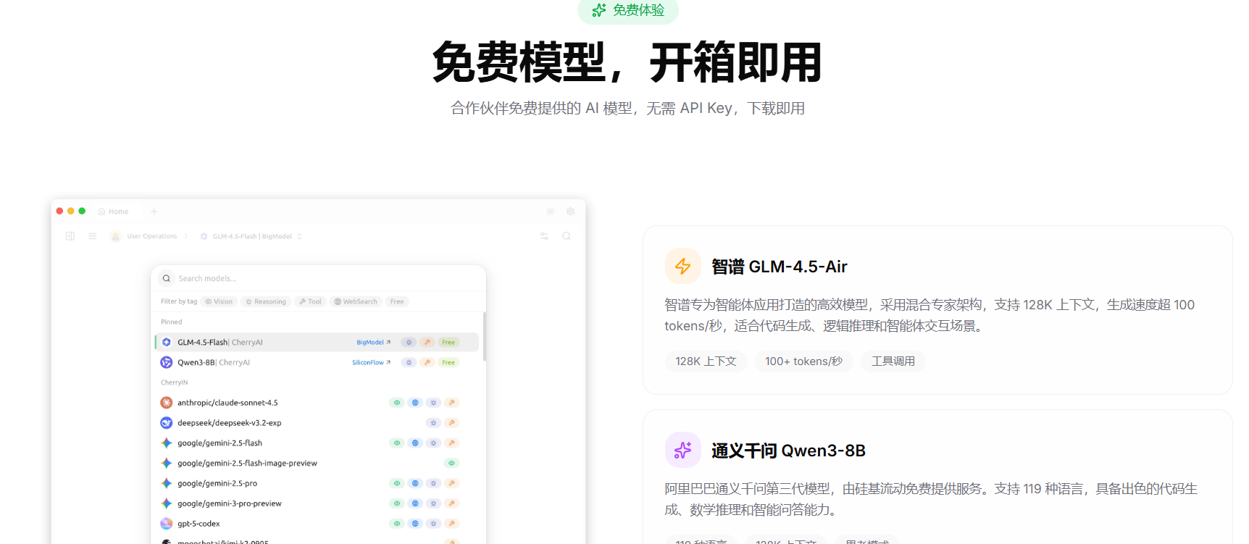The width and height of the screenshot is (1249, 544).
Task: Open the hamburger list menu icon
Action: pyautogui.click(x=93, y=236)
